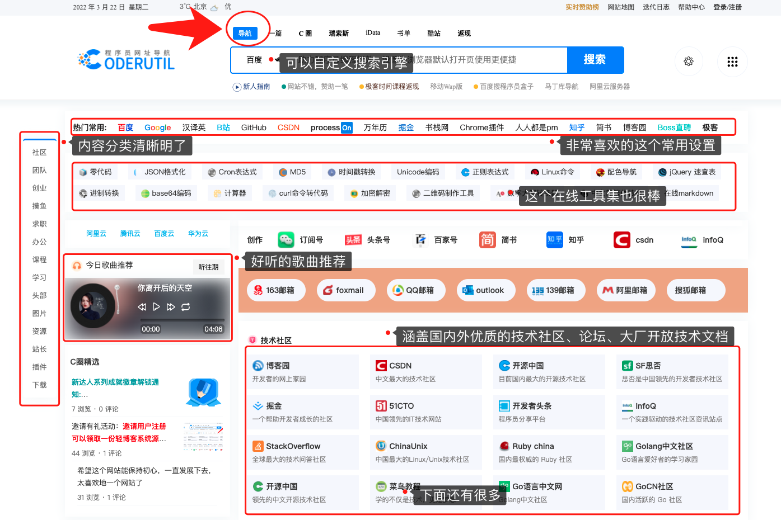Open QQ邮箱 mail button
Viewport: 781px width, 520px height.
tap(417, 290)
